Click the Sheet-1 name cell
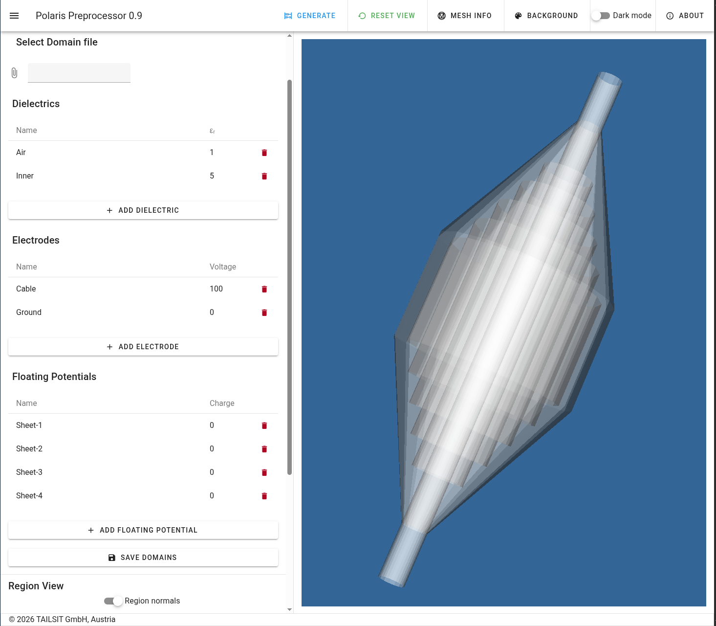This screenshot has width=716, height=626. click(29, 425)
